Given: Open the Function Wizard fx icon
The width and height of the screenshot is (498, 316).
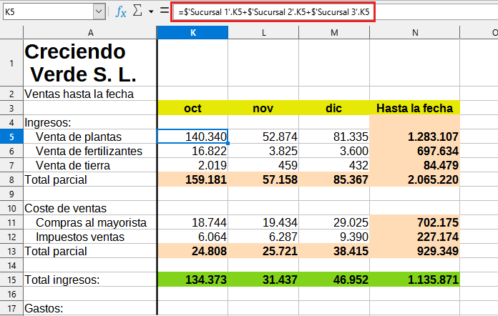Looking at the screenshot, I should 121,11.
